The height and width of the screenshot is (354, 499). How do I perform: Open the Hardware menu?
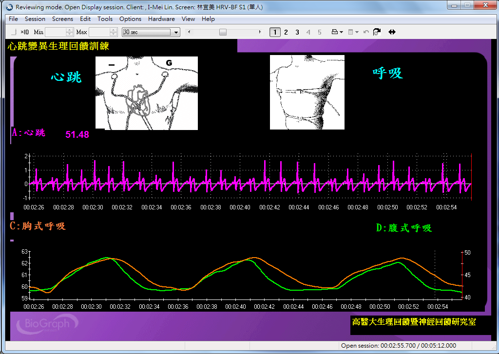click(x=161, y=19)
